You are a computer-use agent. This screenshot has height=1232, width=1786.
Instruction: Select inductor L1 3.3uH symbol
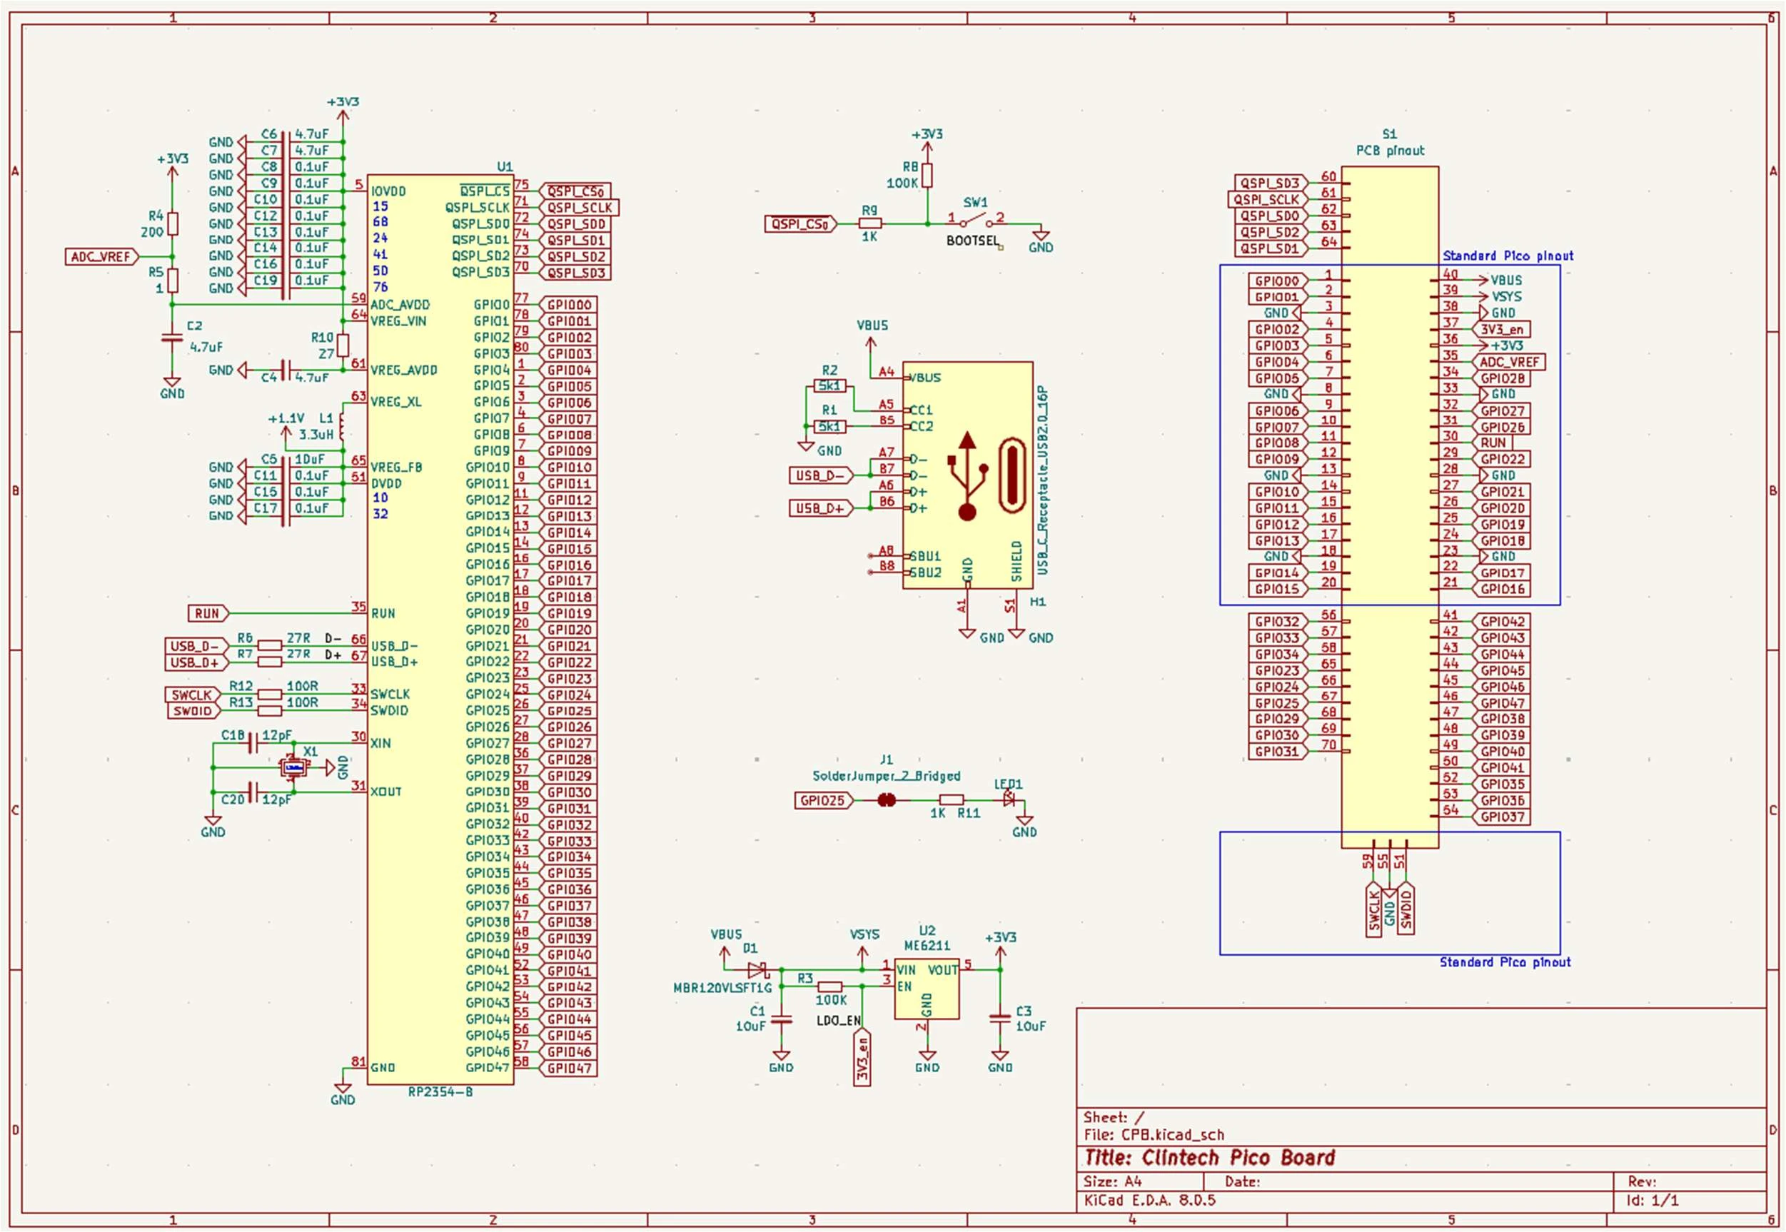342,428
